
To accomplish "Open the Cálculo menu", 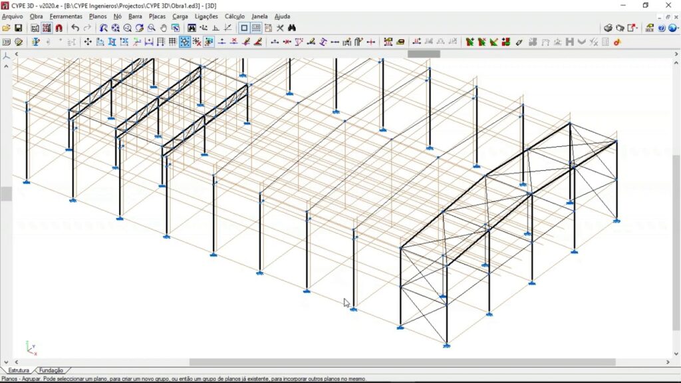I will pyautogui.click(x=234, y=16).
